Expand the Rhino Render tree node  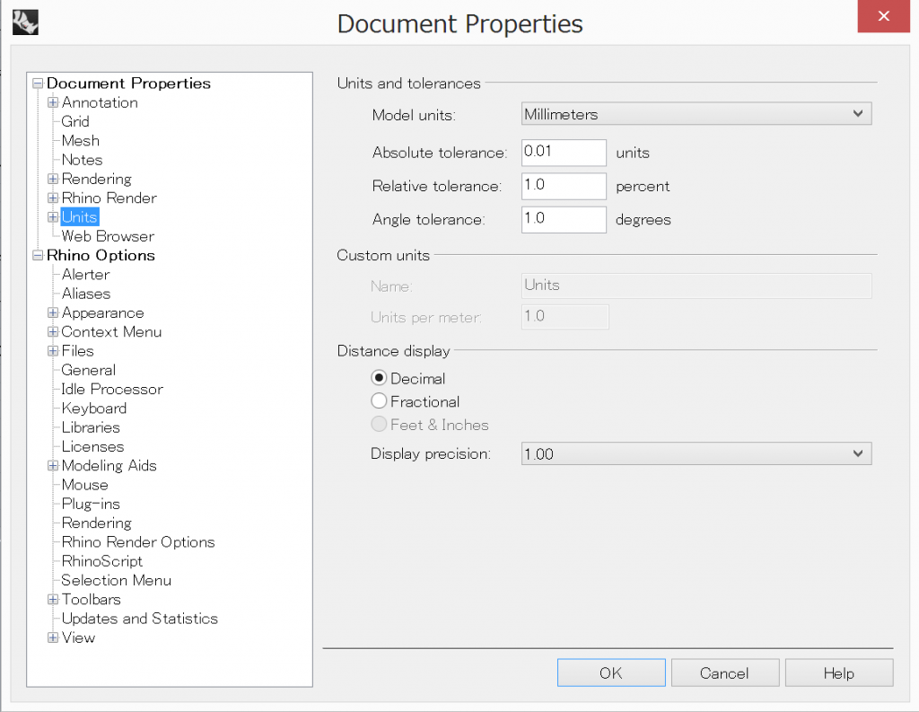pyautogui.click(x=53, y=198)
